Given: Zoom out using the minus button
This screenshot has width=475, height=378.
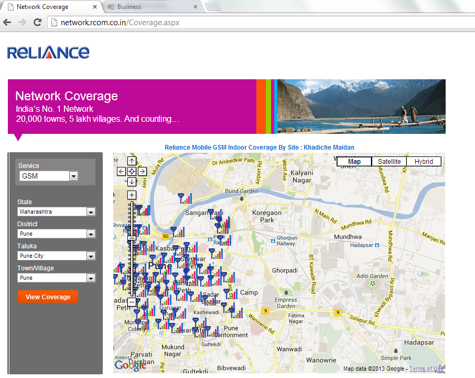Looking at the screenshot, I should coord(132,302).
